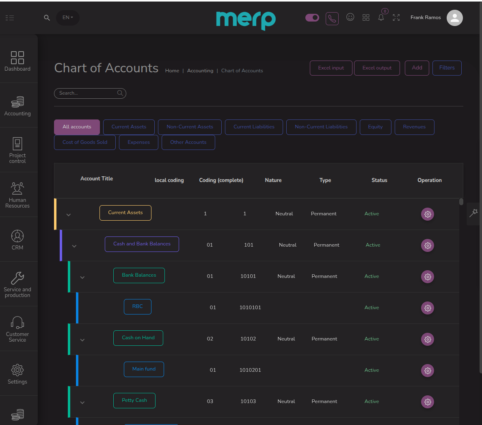Screen dimensions: 482x425
Task: Switch to the Equity tab
Action: tap(375, 127)
